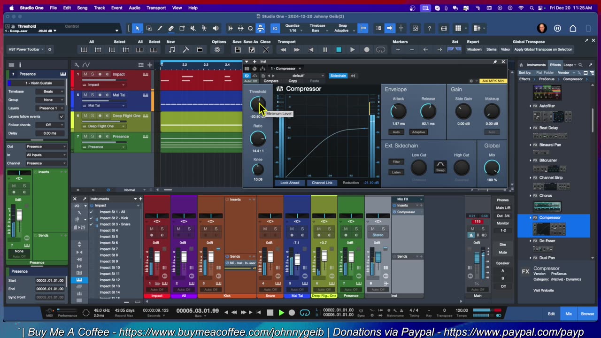Toggle the Layers follow events checkbox
The image size is (601, 338).
pyautogui.click(x=62, y=116)
